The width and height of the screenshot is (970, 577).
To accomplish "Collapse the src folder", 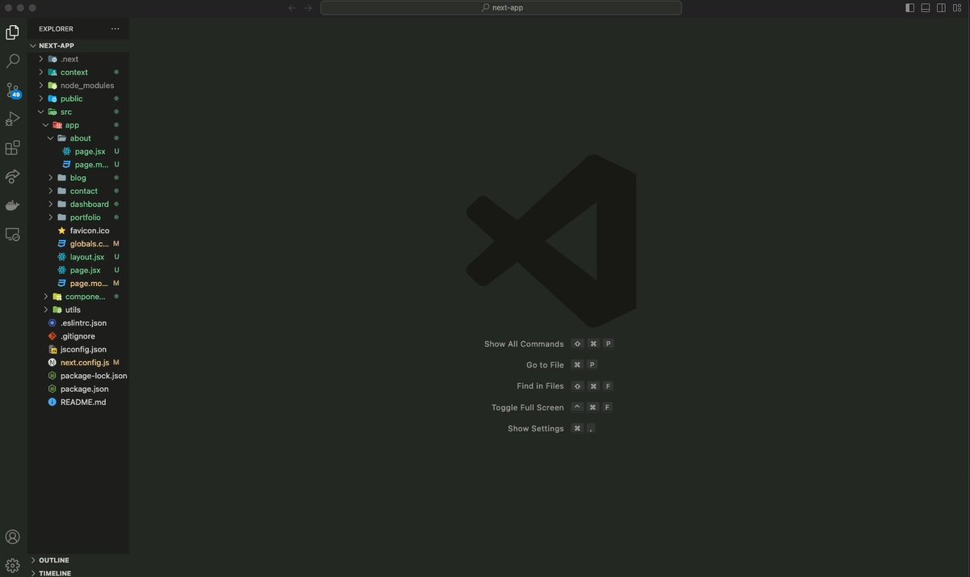I will [78, 112].
